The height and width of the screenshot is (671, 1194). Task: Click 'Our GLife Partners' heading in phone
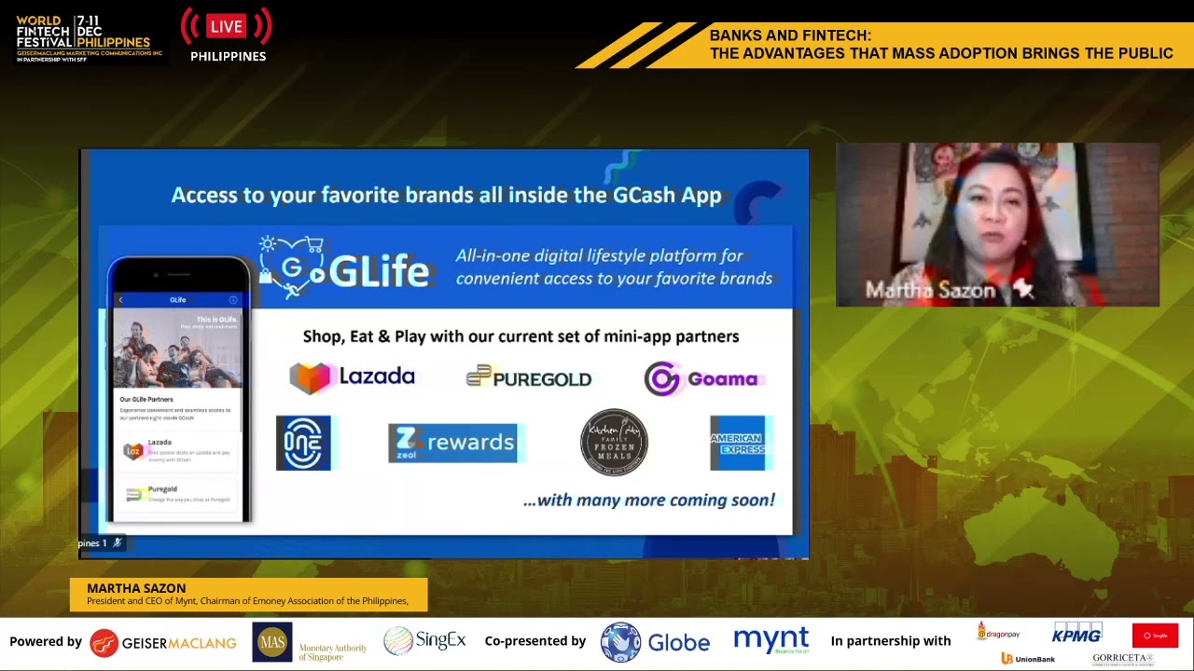tap(146, 399)
